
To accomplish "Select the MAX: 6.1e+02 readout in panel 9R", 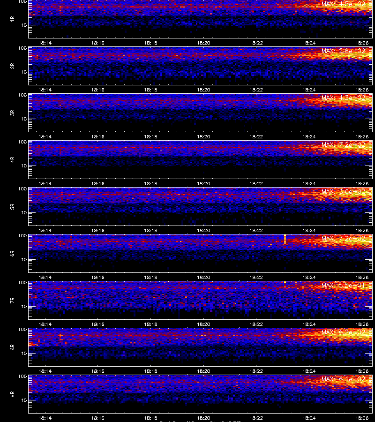I will click(x=343, y=379).
